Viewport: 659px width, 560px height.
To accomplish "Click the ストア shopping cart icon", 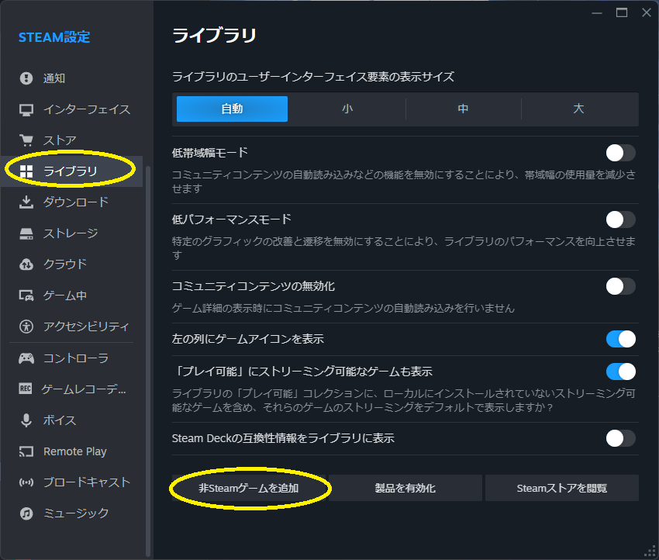I will click(x=26, y=140).
